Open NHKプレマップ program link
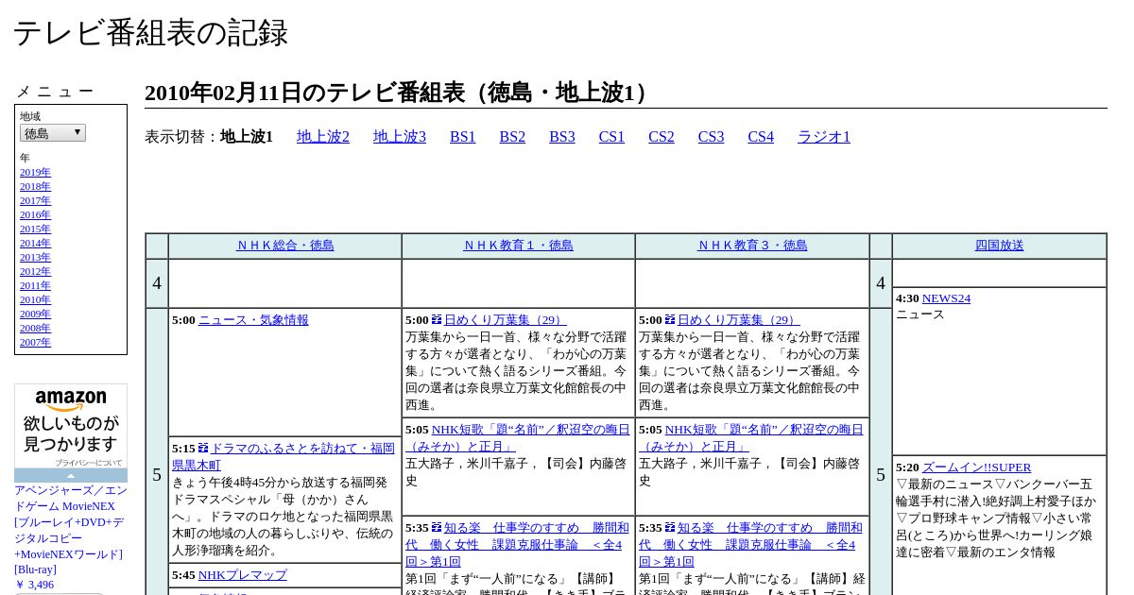 [243, 575]
